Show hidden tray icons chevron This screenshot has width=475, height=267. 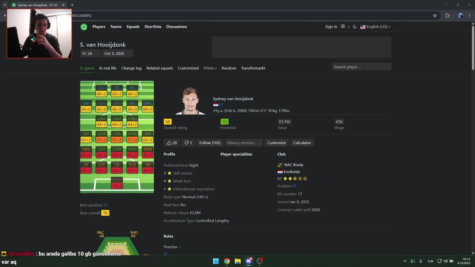[x=405, y=261]
